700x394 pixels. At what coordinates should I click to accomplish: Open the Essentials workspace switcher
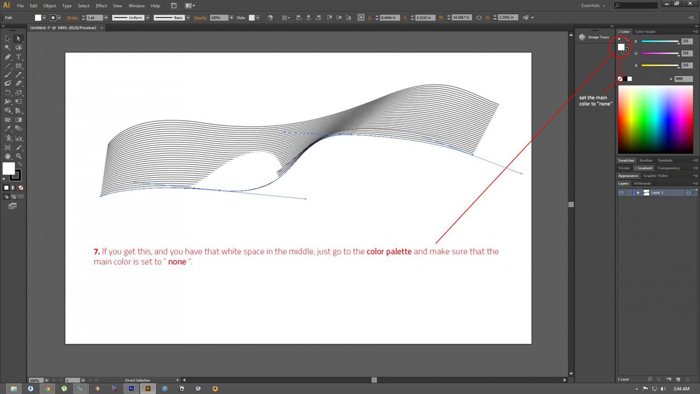(x=593, y=5)
